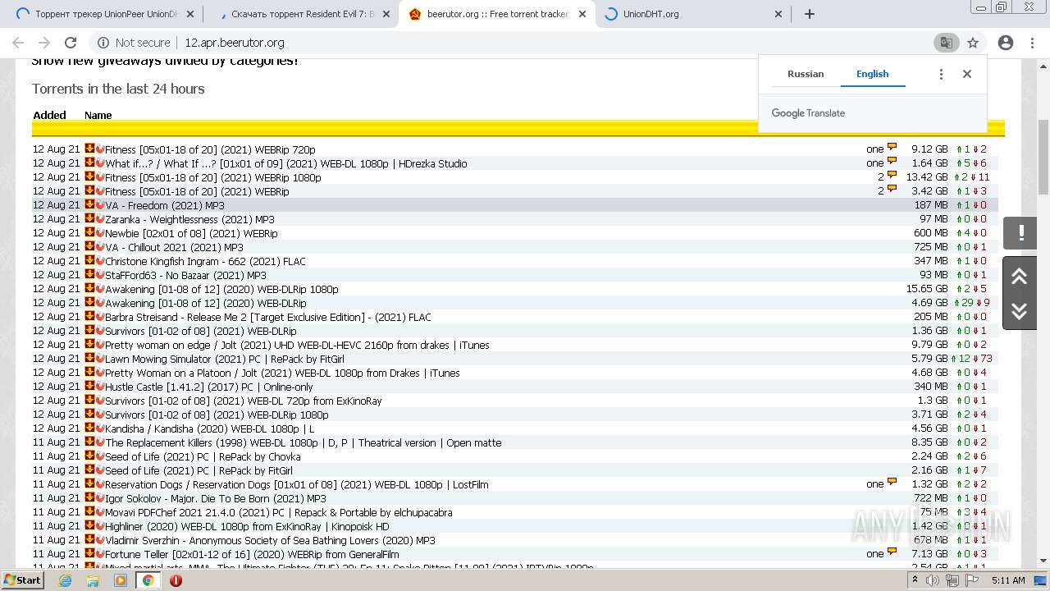The image size is (1050, 591).
Task: Open media player from taskbar
Action: 121,580
